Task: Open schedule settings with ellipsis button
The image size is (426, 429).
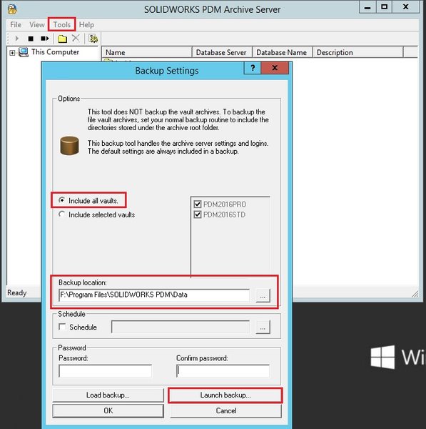Action: pyautogui.click(x=263, y=327)
